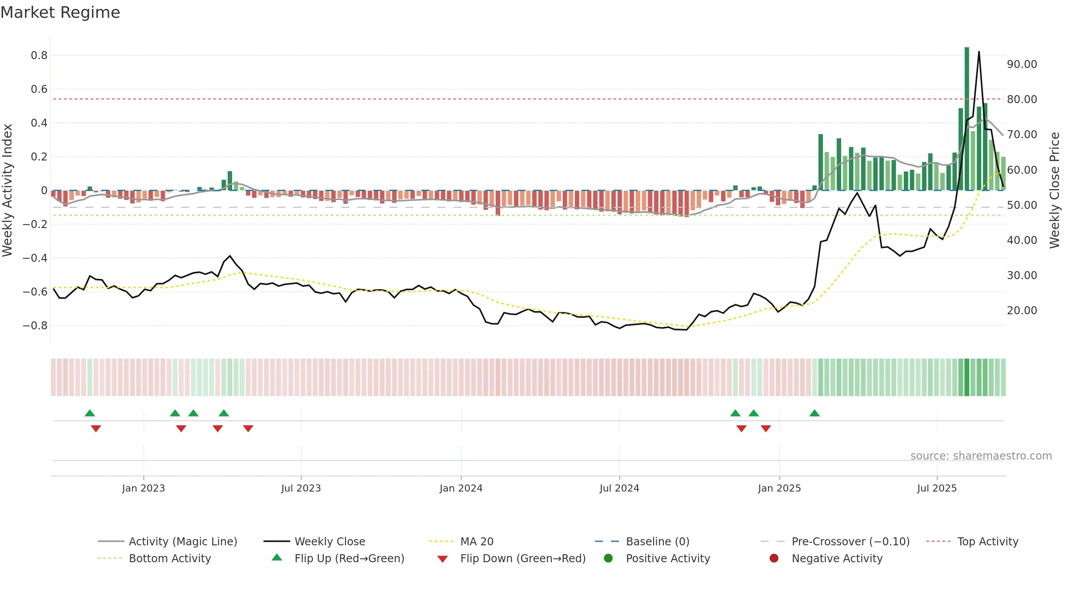Click the darkest green regime strip cell

[967, 377]
